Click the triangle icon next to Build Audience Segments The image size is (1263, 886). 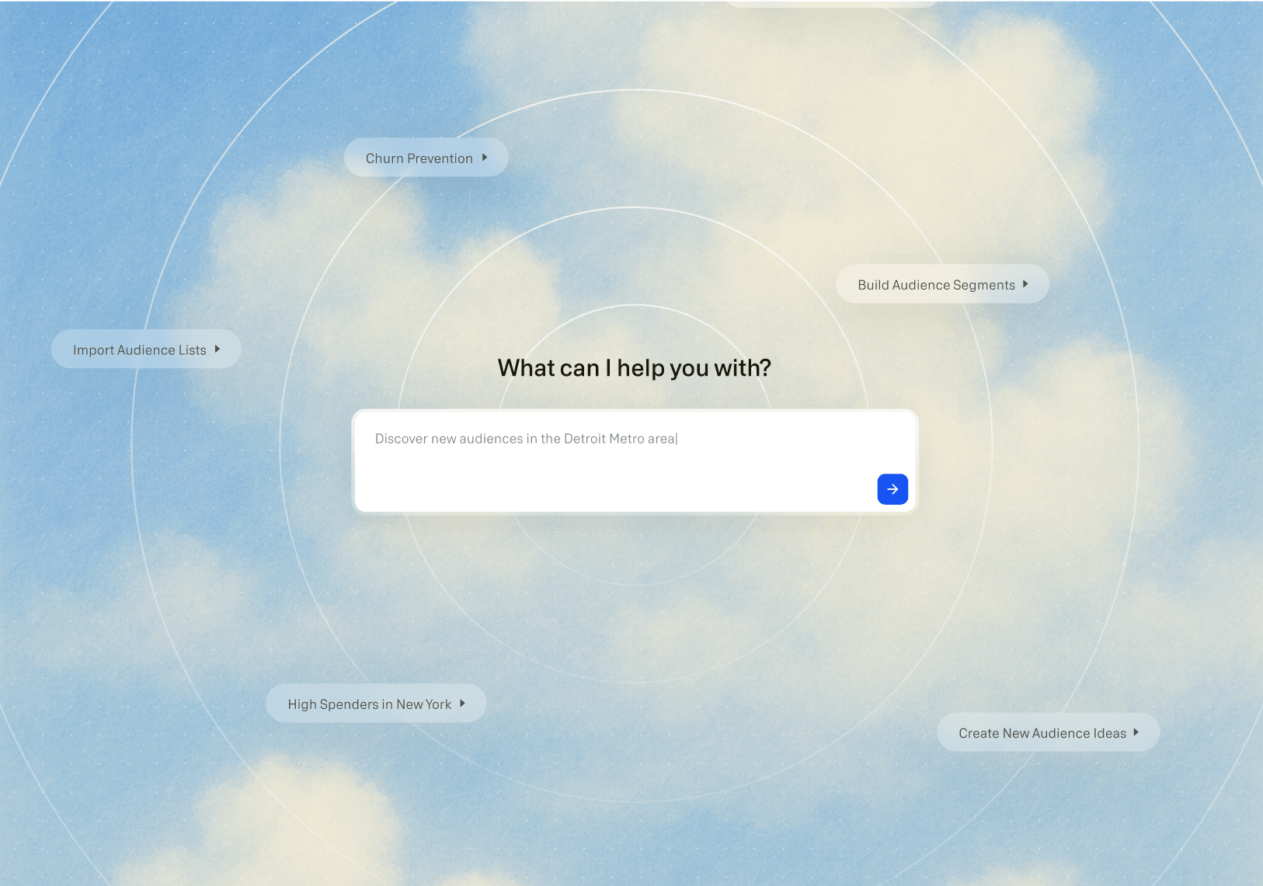[x=1025, y=284]
